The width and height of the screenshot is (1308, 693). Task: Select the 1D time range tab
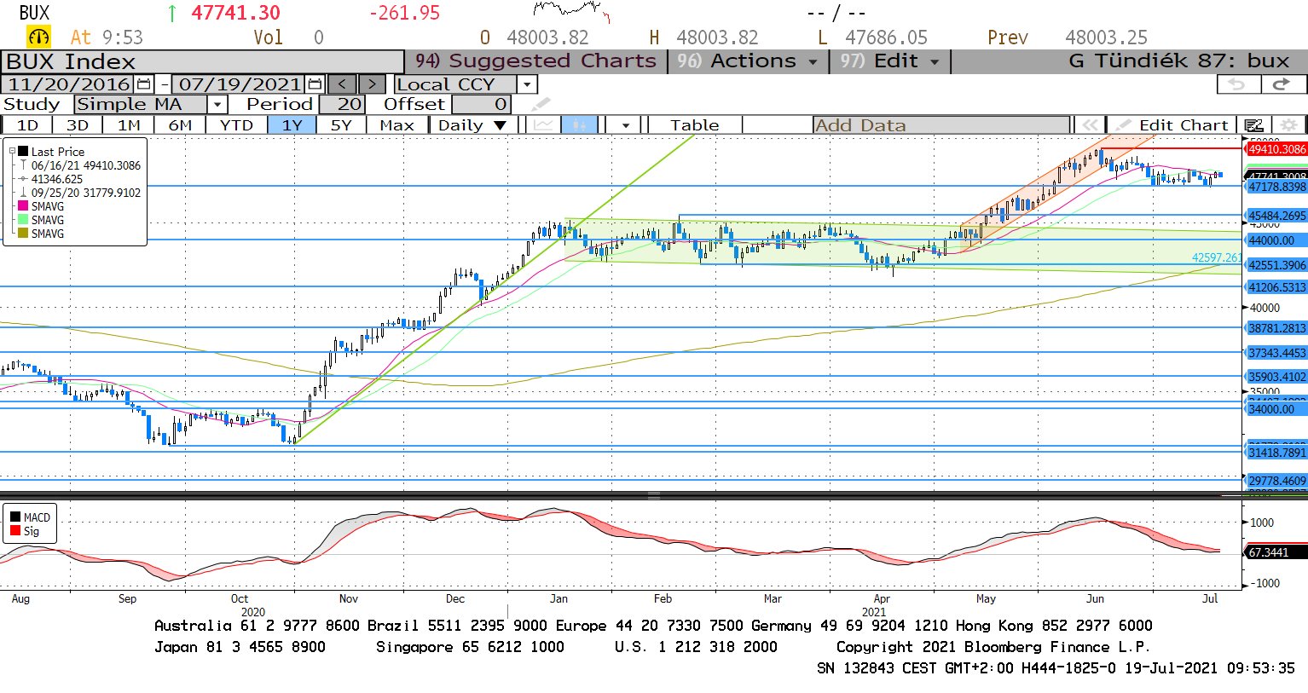pyautogui.click(x=27, y=125)
